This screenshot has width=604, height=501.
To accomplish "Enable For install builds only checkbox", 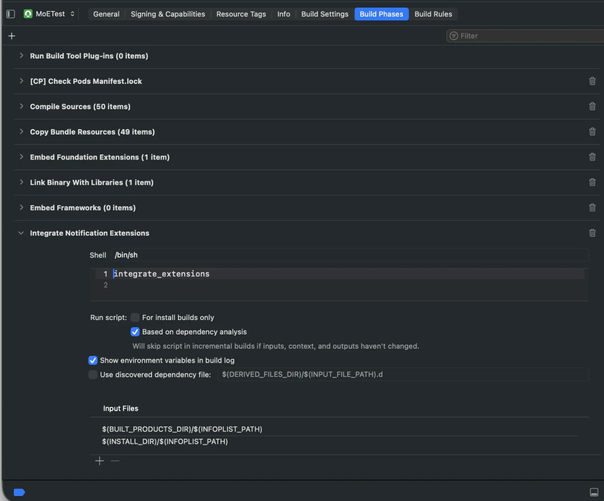I will [135, 317].
